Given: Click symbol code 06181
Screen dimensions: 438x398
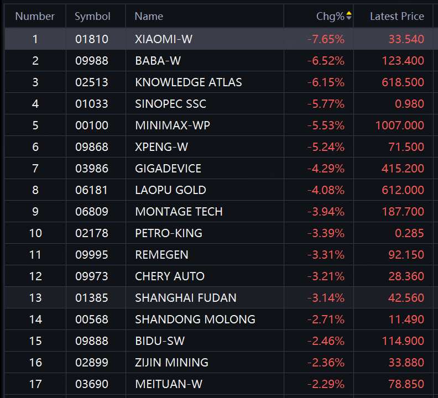Looking at the screenshot, I should click(92, 190).
